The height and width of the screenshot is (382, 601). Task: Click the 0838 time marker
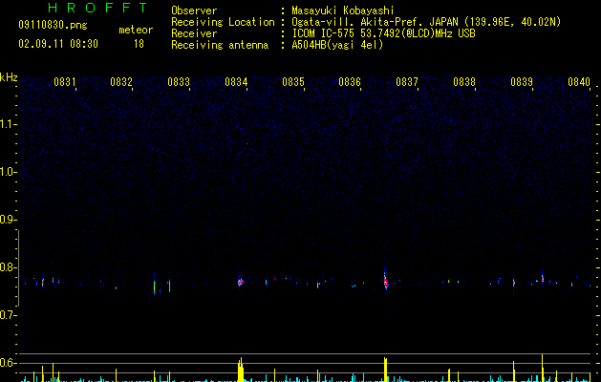tap(464, 82)
